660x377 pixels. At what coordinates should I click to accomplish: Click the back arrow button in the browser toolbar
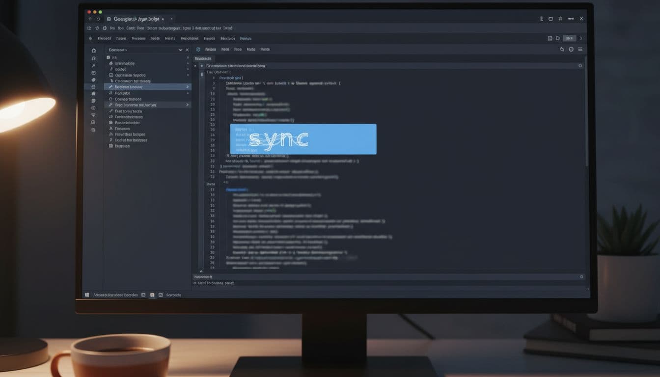point(90,19)
